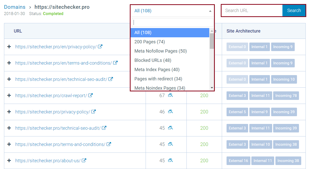Click inspect icon in terms-and-conditions row scoring 45
309x169 pixels.
click(x=170, y=144)
